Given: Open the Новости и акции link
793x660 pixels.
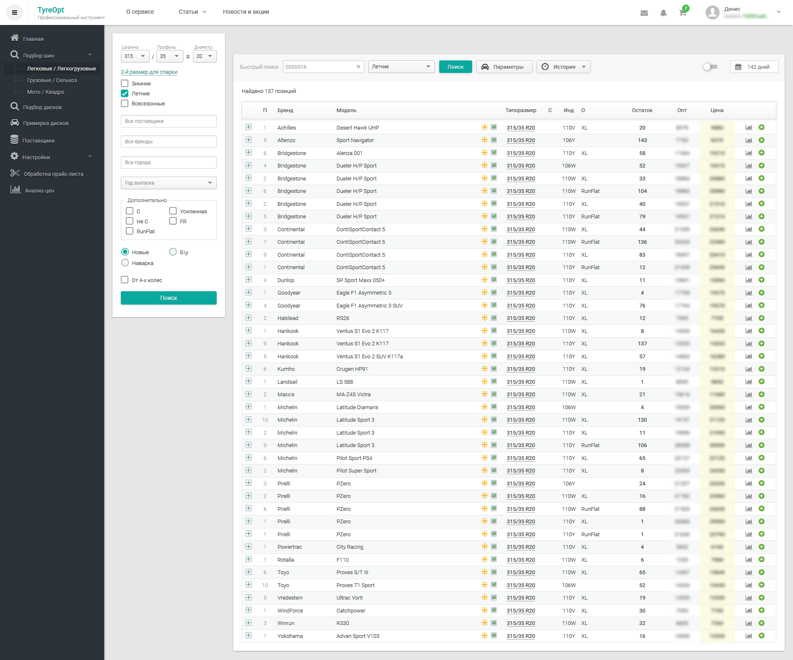Looking at the screenshot, I should (x=246, y=12).
